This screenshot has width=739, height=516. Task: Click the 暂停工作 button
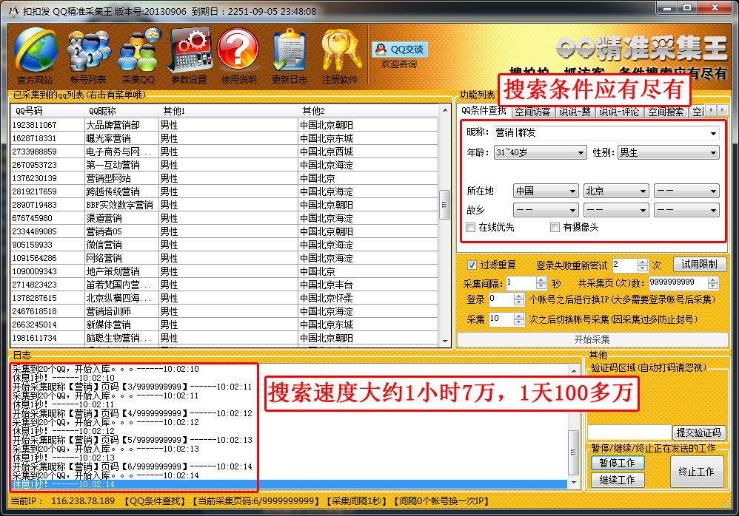click(618, 462)
